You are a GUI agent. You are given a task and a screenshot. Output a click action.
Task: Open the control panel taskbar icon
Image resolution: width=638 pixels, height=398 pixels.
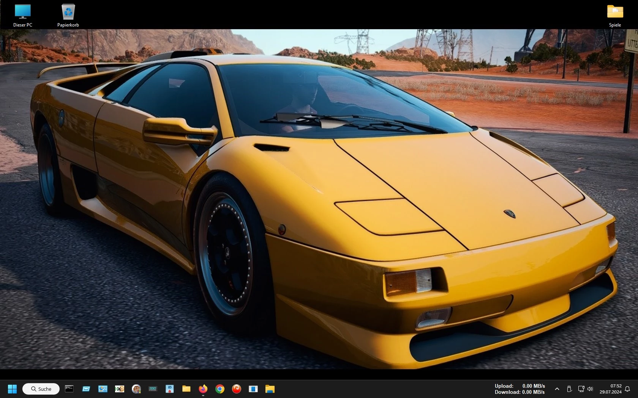pos(103,389)
